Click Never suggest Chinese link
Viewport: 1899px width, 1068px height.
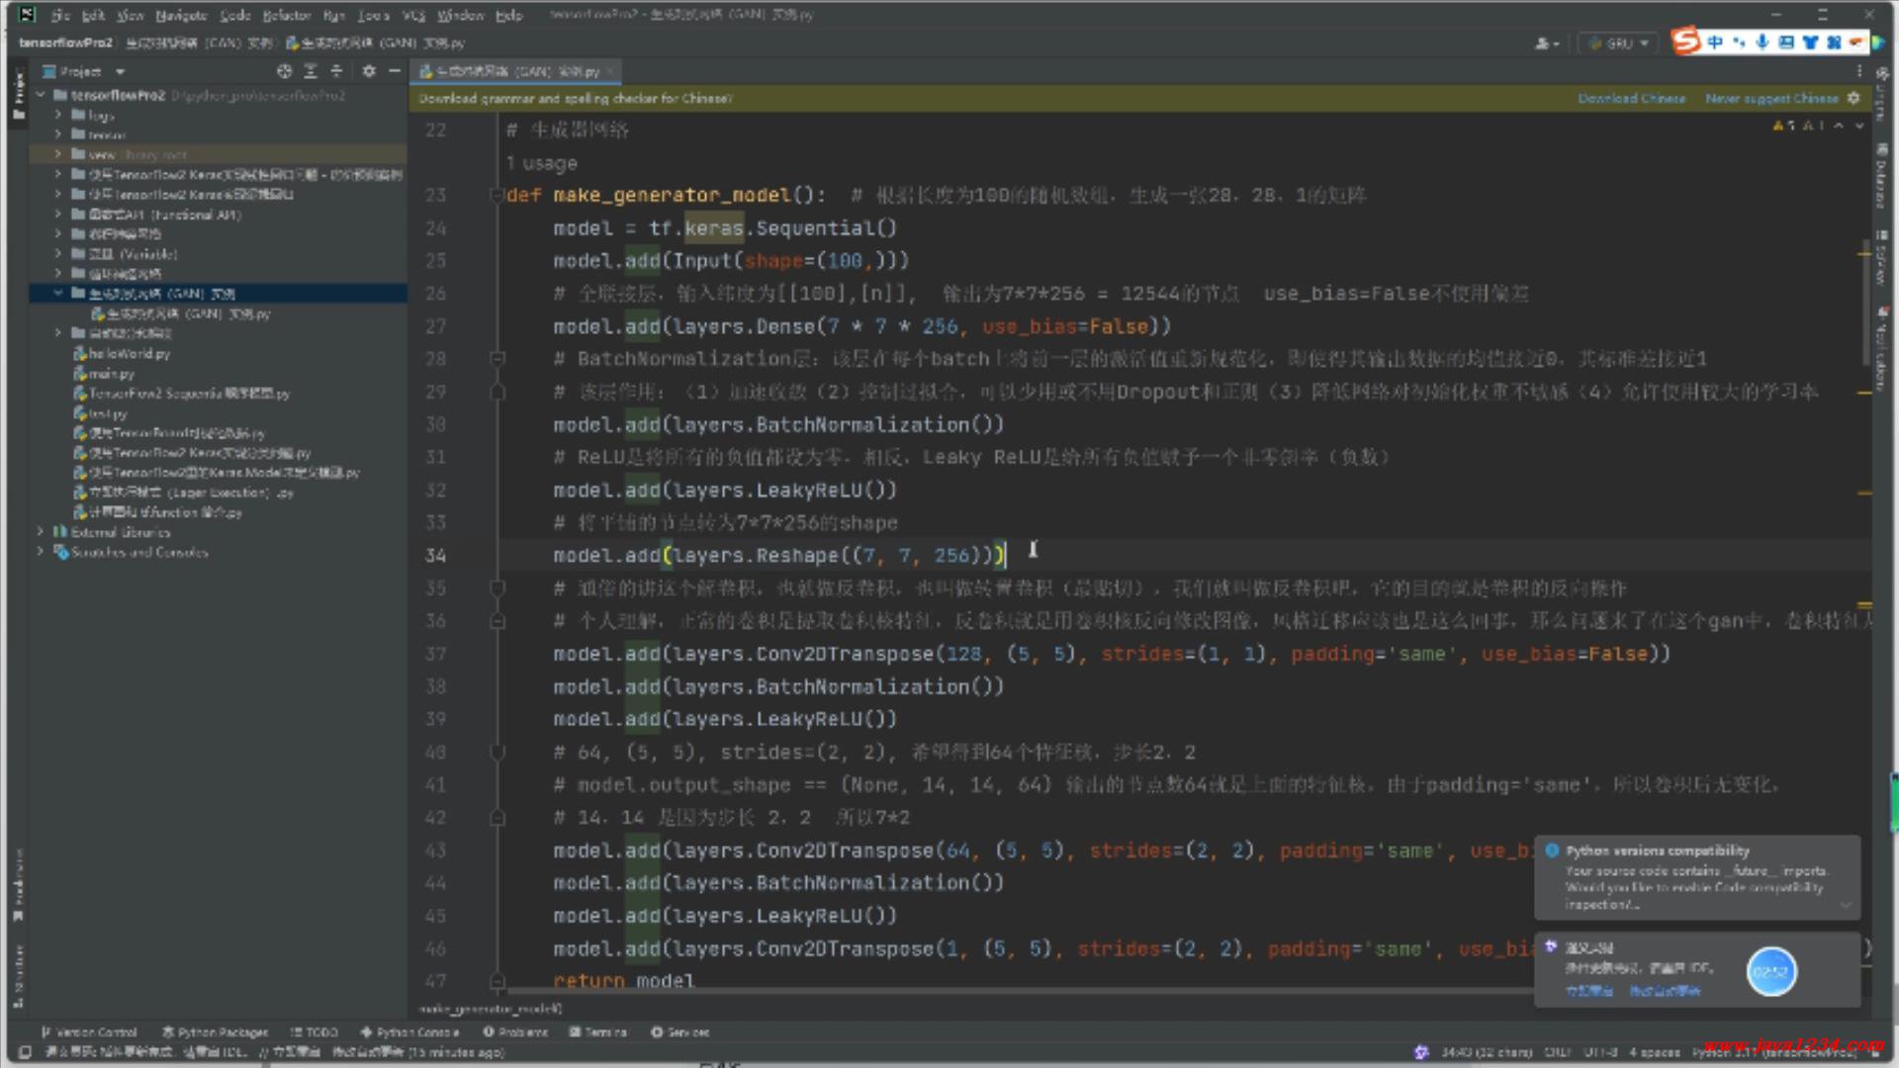pyautogui.click(x=1770, y=98)
